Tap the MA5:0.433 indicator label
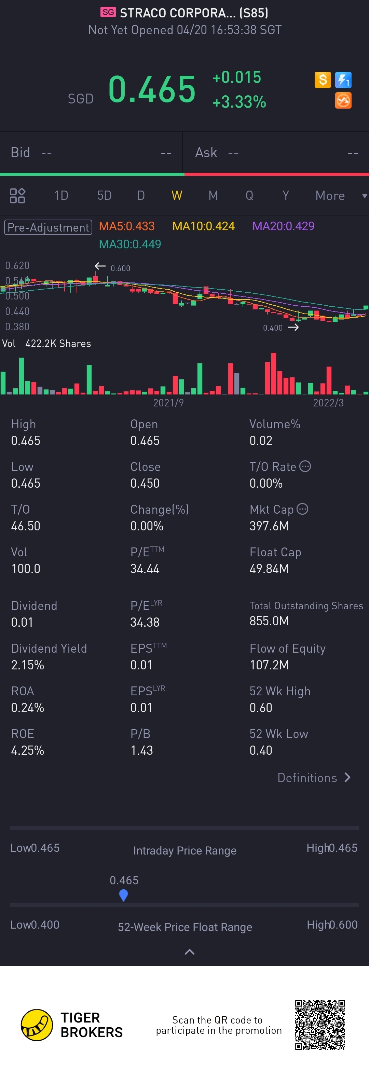369x1084 pixels. pos(127,226)
